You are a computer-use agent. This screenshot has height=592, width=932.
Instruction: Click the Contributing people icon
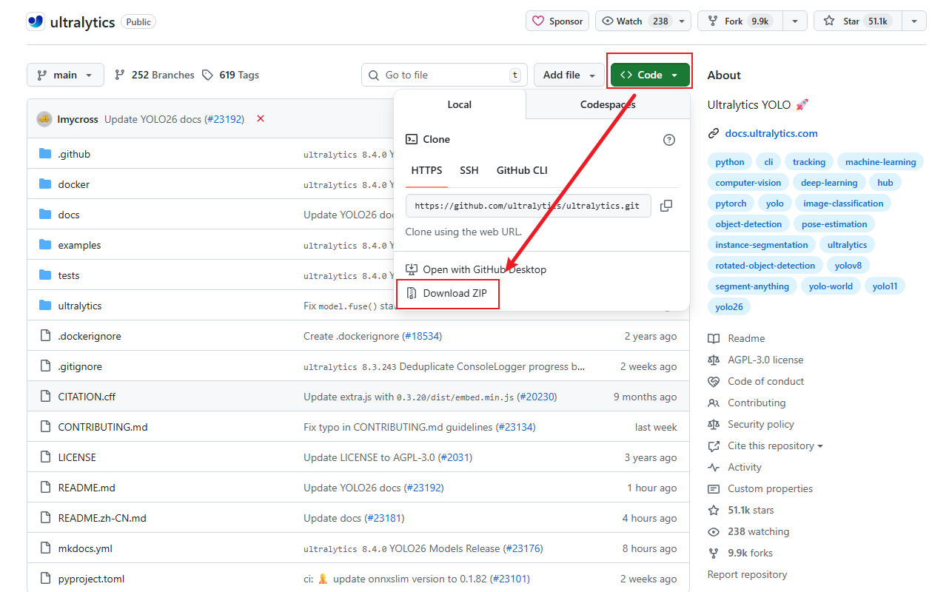pyautogui.click(x=714, y=403)
